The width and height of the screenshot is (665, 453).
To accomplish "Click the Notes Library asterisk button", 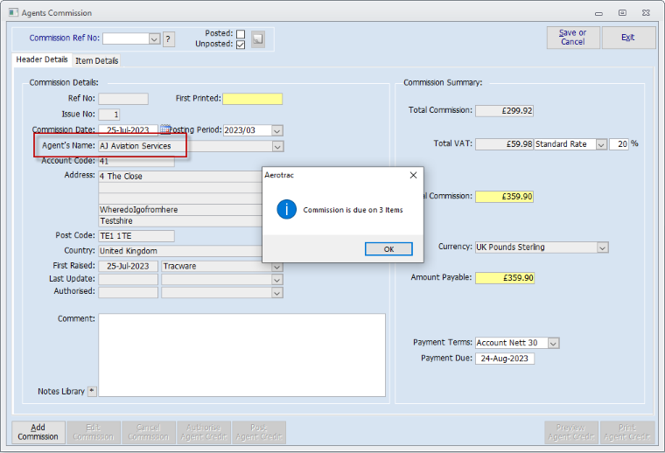I will click(x=92, y=391).
